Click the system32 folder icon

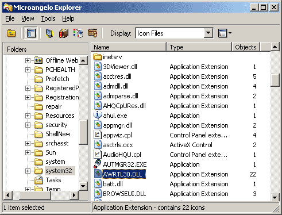pos(38,171)
